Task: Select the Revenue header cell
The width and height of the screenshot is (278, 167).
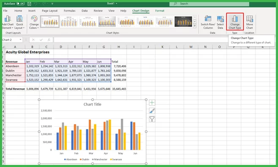Action: [x=15, y=61]
